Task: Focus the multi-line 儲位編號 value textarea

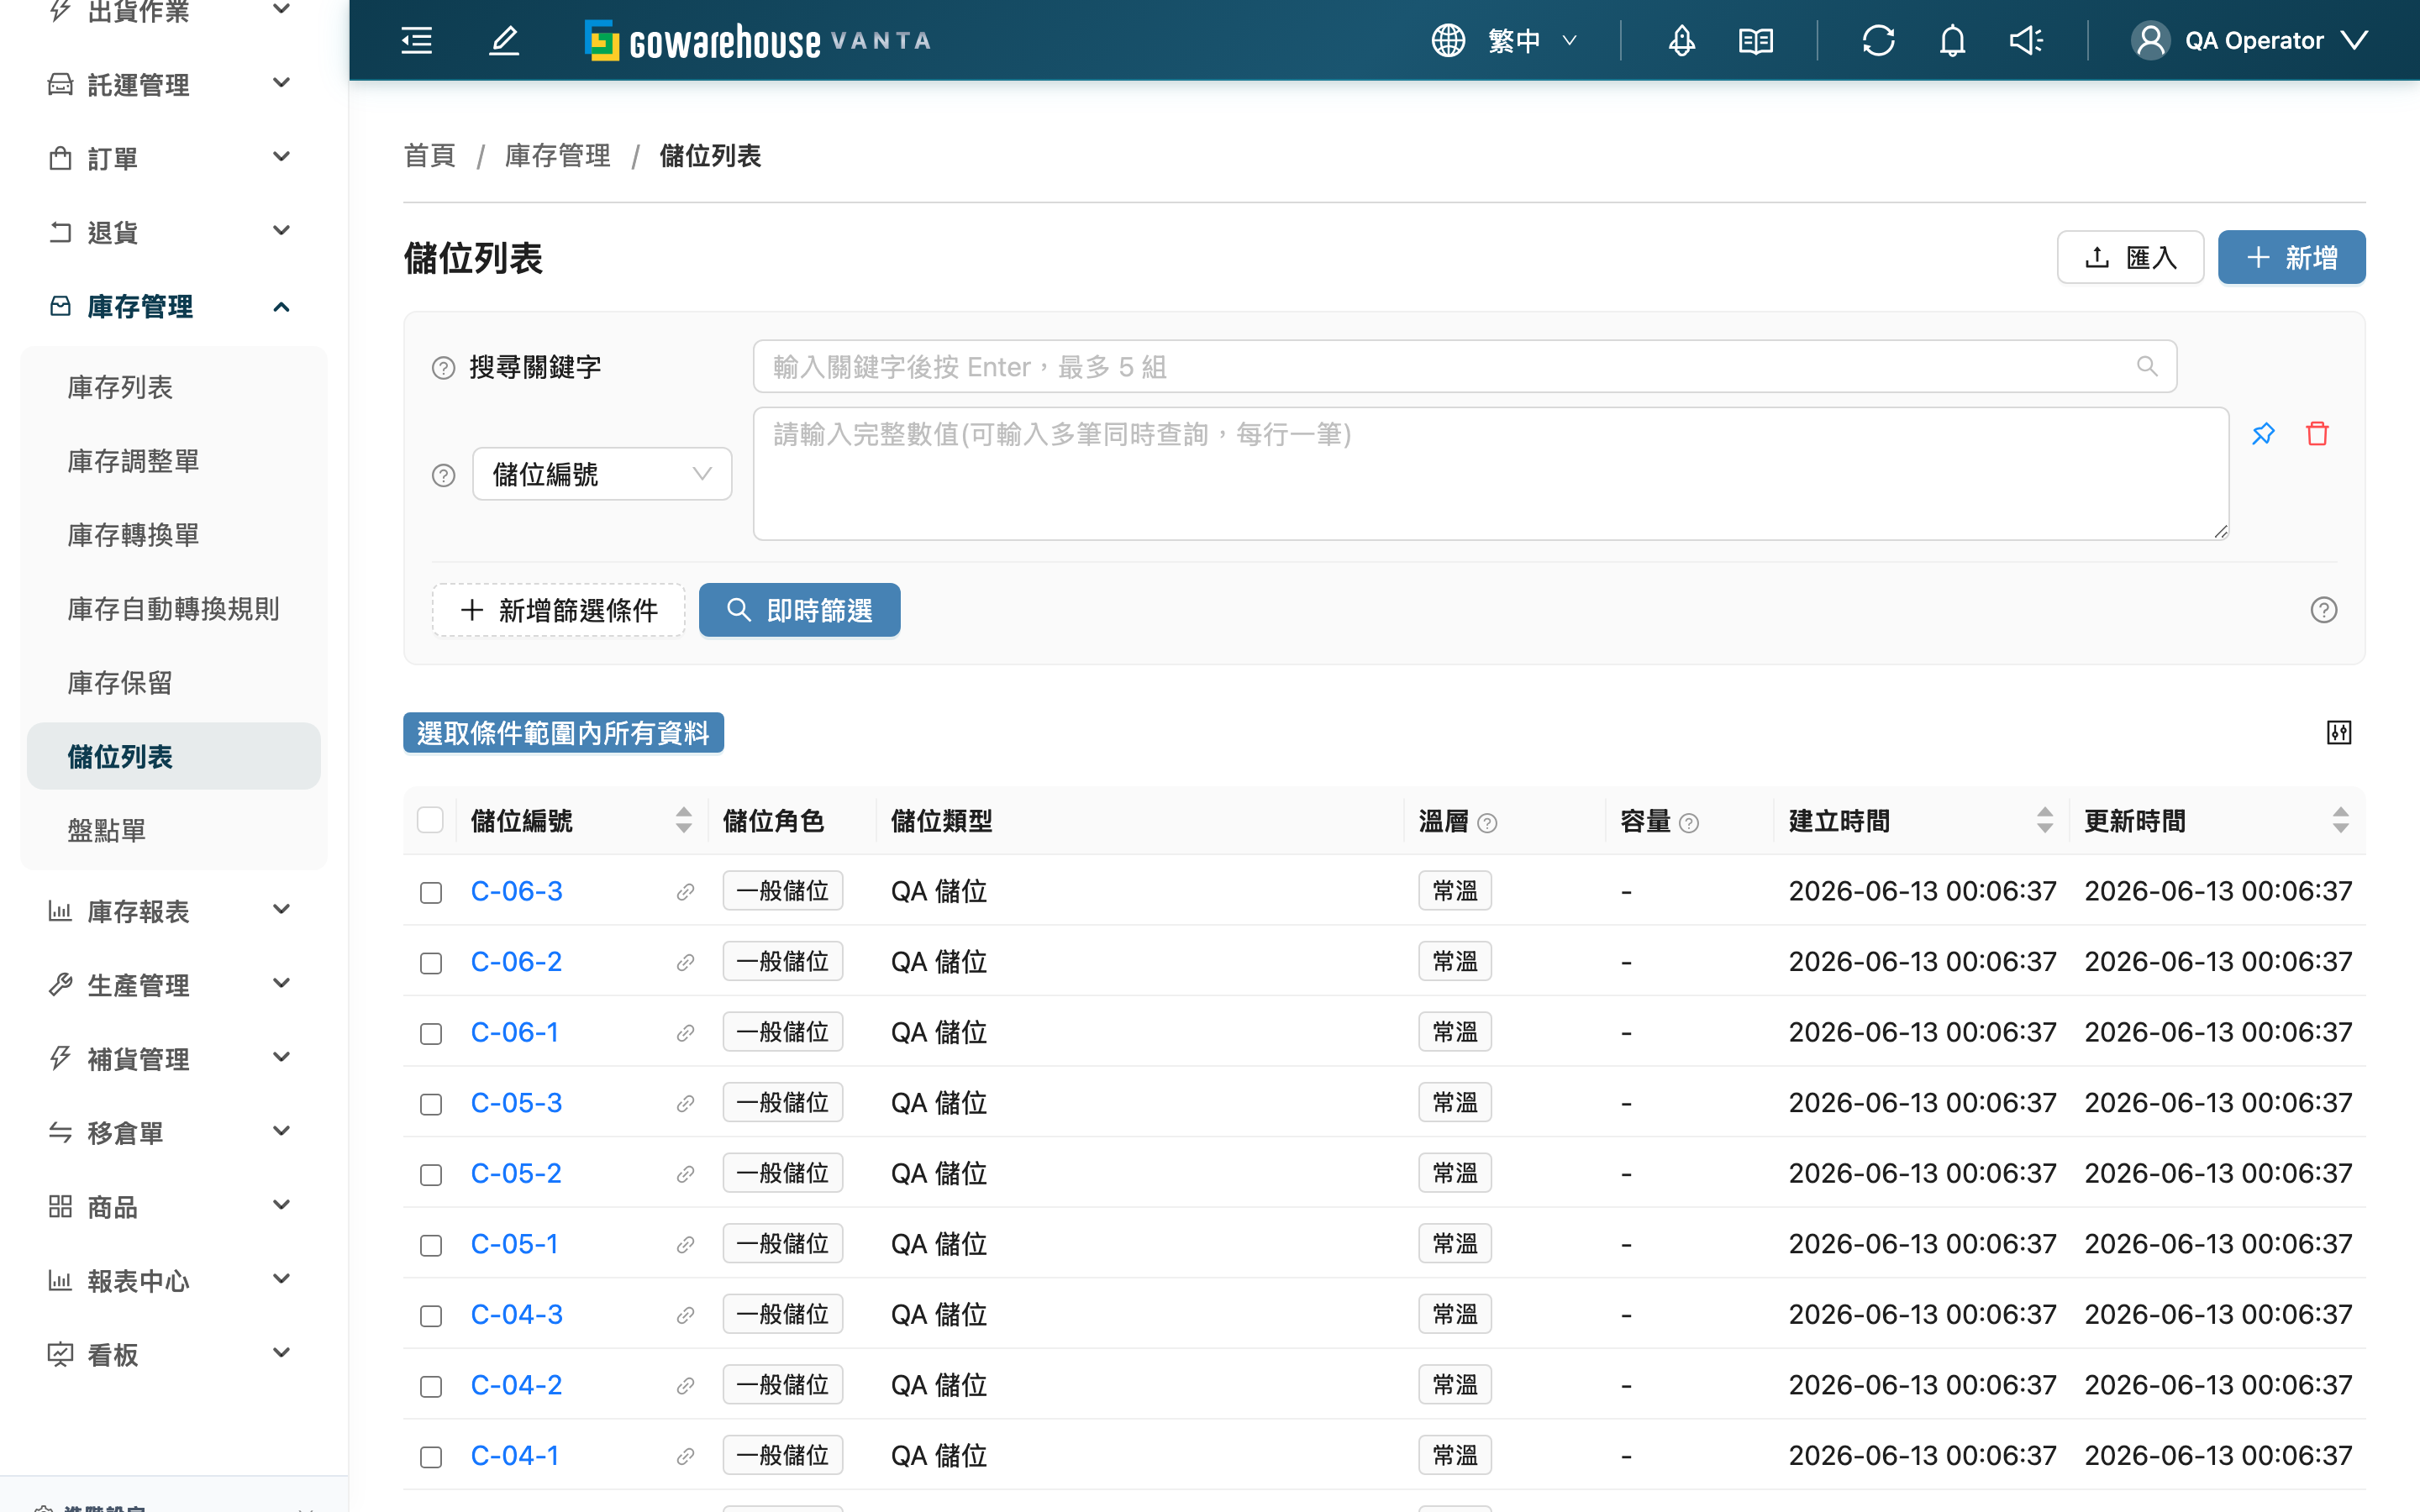Action: pyautogui.click(x=1490, y=474)
